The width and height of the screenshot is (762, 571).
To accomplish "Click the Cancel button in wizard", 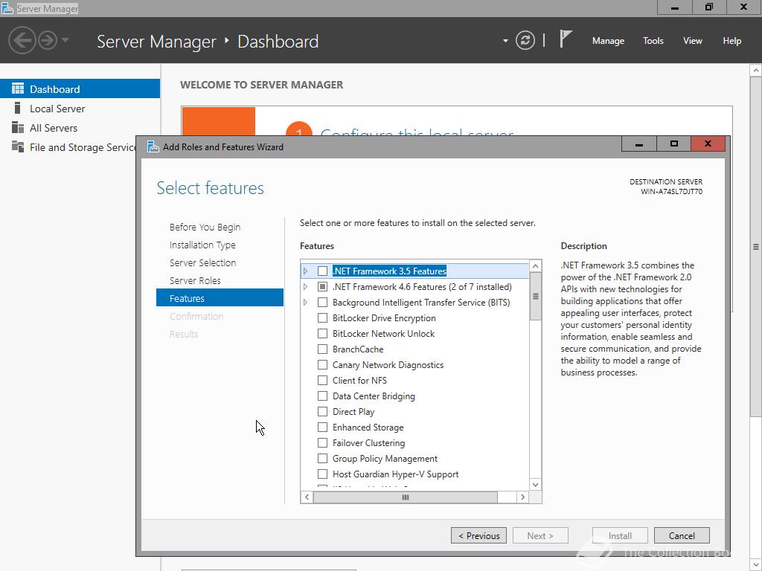I will (682, 535).
